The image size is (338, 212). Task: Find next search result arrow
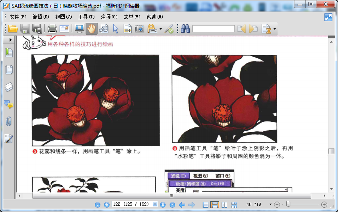tap(253, 29)
